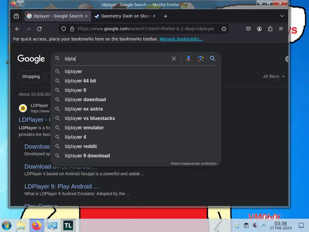Image resolution: width=309 pixels, height=232 pixels.
Task: Close the Geometry Dash on Steam tab
Action: pyautogui.click(x=154, y=16)
